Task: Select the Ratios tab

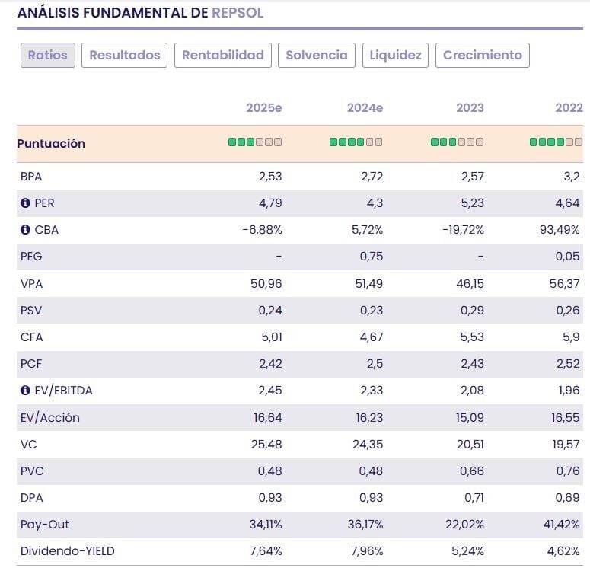Action: click(x=48, y=55)
